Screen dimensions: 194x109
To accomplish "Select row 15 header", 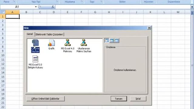I will (3, 77).
